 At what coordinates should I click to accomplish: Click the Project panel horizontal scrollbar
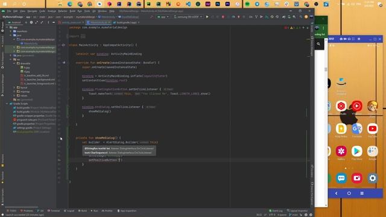pyautogui.click(x=22, y=207)
